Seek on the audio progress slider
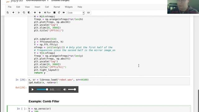 point(42,90)
